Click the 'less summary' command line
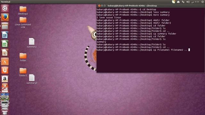The width and height of the screenshot is (205, 115). 133,12
